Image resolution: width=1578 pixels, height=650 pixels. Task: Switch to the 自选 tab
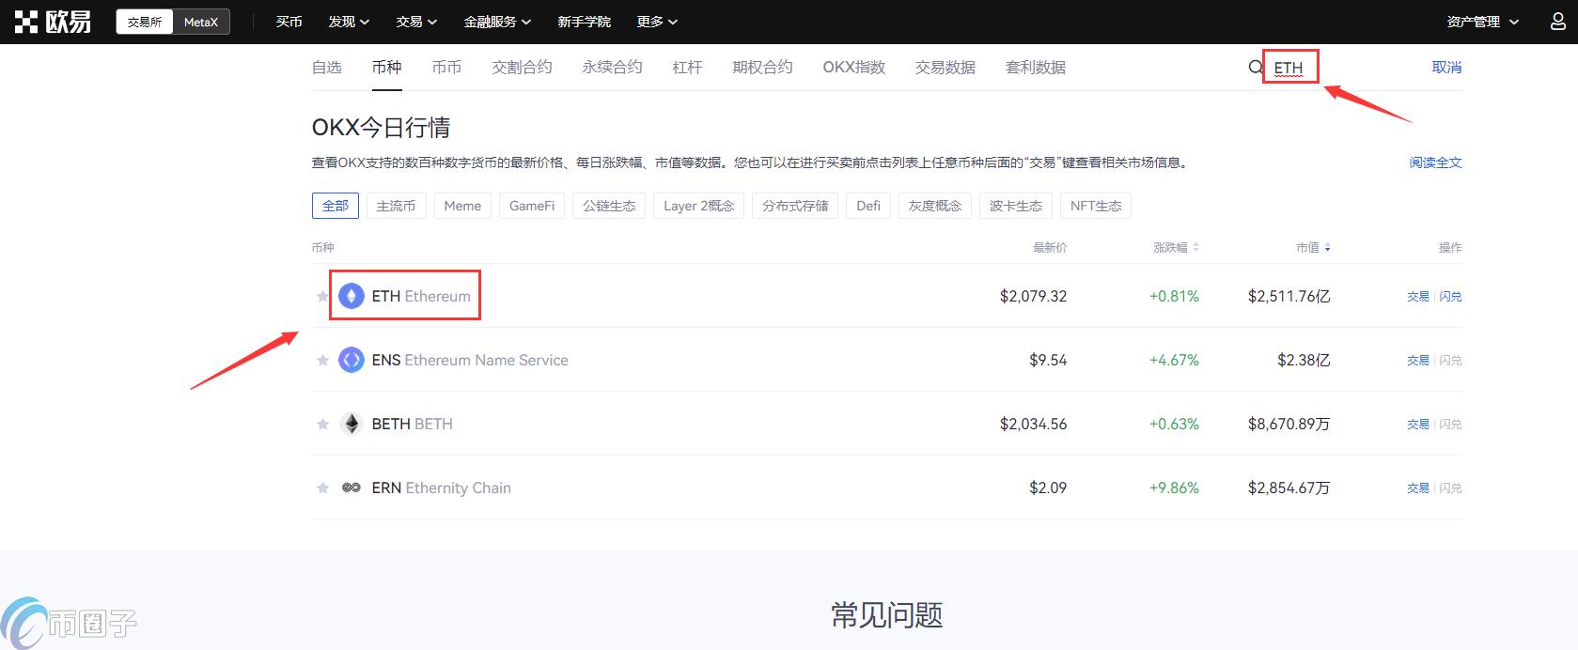327,68
